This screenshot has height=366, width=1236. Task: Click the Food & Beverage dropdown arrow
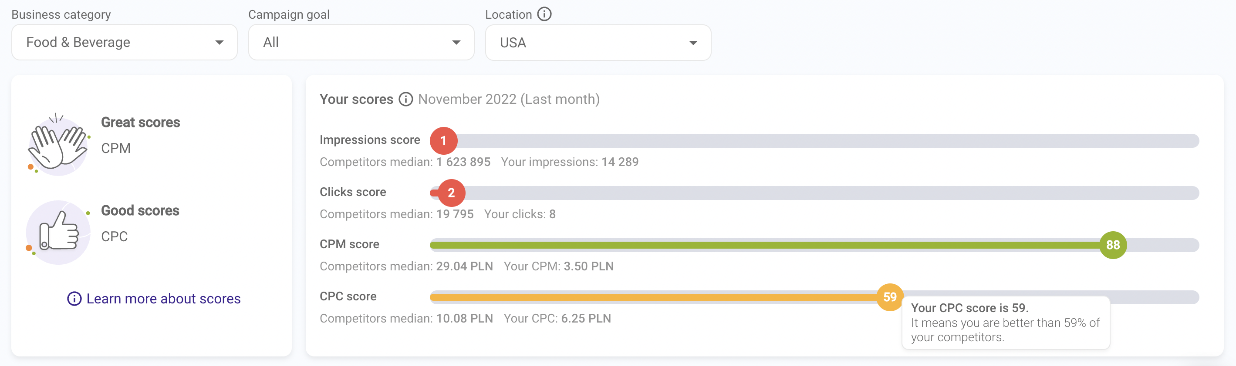point(219,43)
